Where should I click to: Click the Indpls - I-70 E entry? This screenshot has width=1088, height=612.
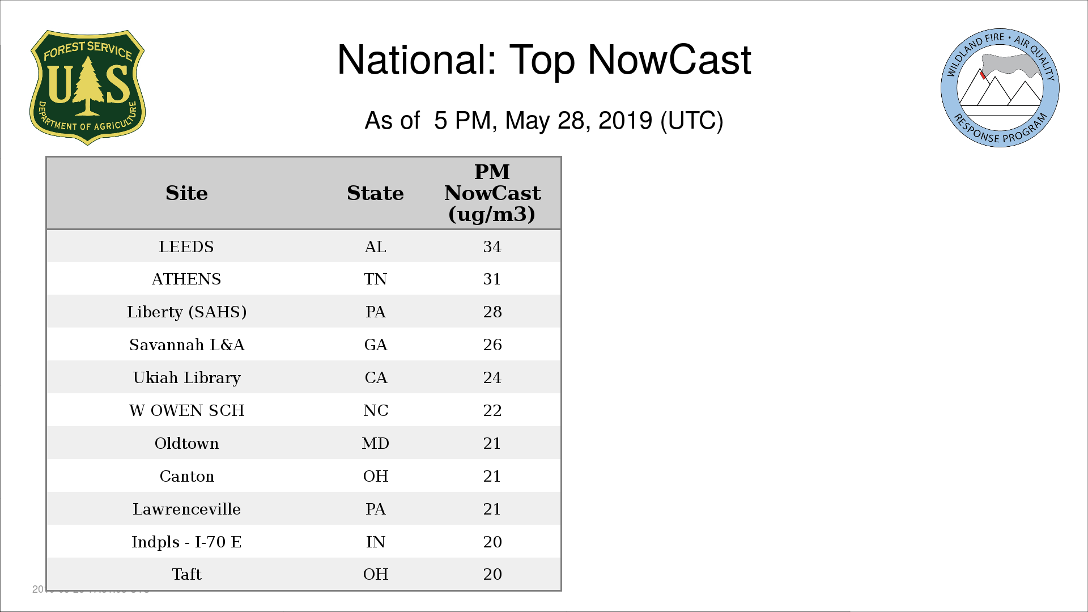point(186,542)
